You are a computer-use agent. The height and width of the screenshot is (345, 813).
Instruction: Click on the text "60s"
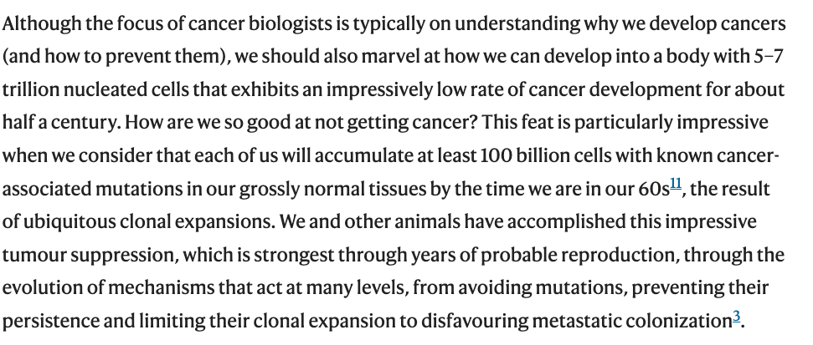652,189
